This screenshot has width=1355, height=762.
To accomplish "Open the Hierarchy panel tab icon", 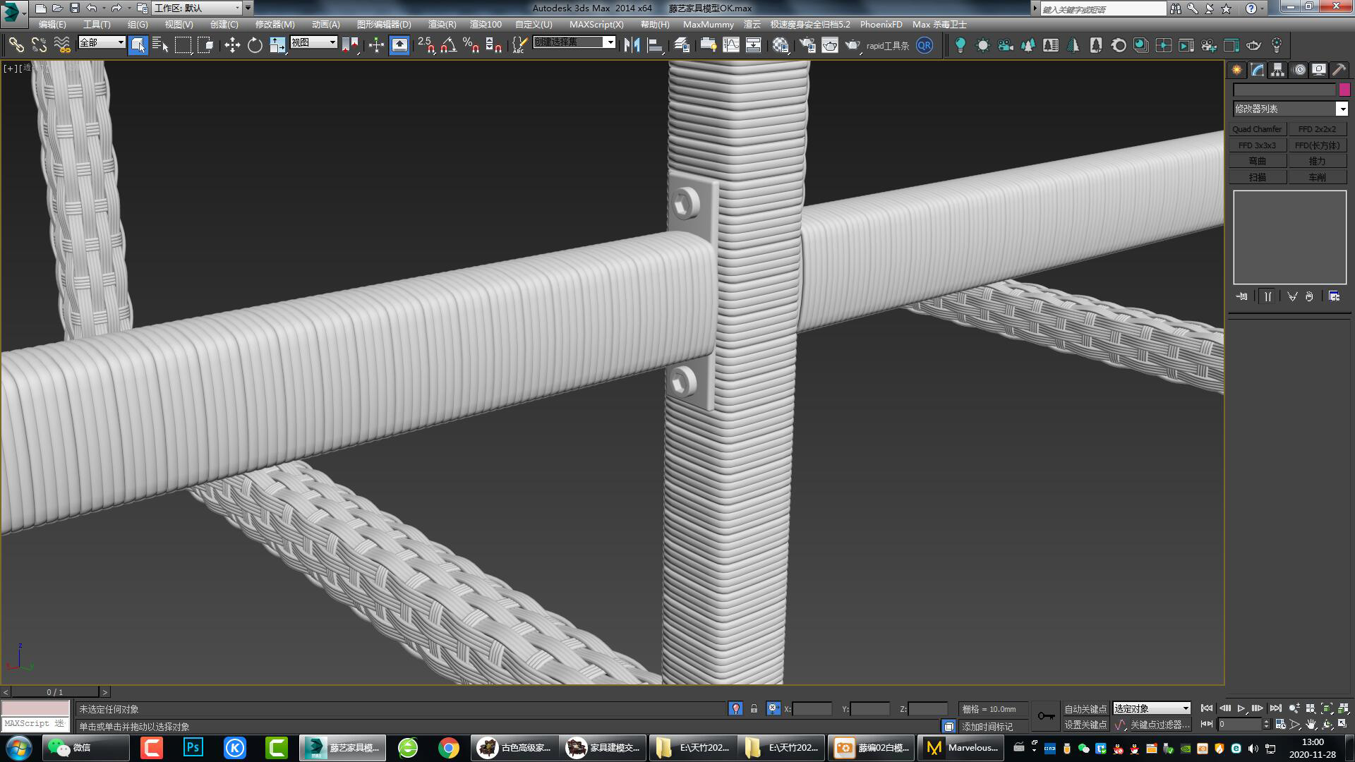I will [1277, 70].
